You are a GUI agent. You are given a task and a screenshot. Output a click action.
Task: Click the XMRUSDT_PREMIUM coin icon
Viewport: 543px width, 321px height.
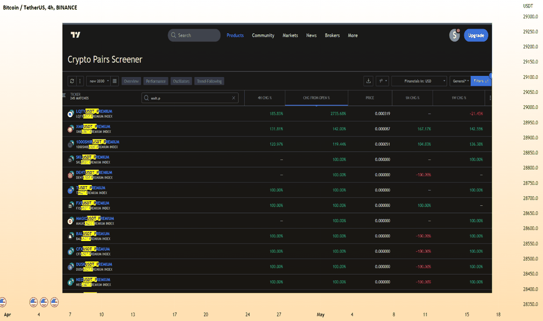click(x=70, y=129)
